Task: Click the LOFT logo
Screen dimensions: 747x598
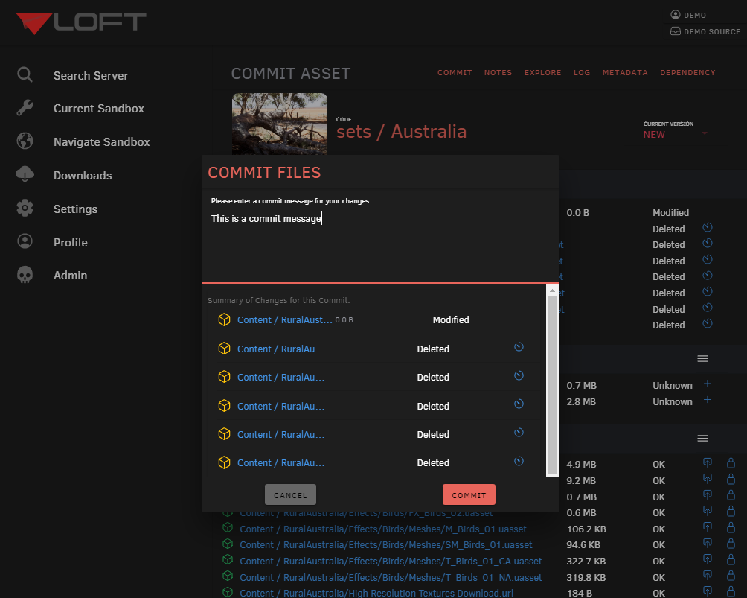Action: tap(80, 22)
